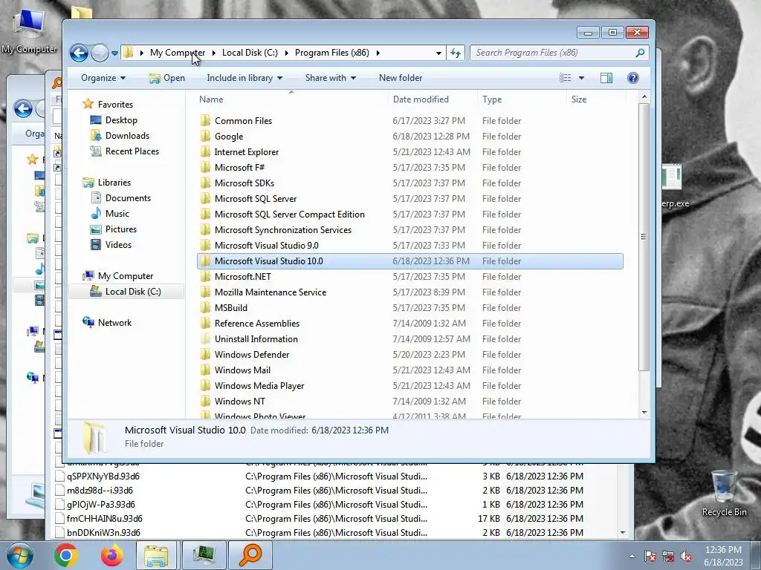Image resolution: width=761 pixels, height=570 pixels.
Task: Open Recycle Bin on desktop
Action: pyautogui.click(x=724, y=494)
